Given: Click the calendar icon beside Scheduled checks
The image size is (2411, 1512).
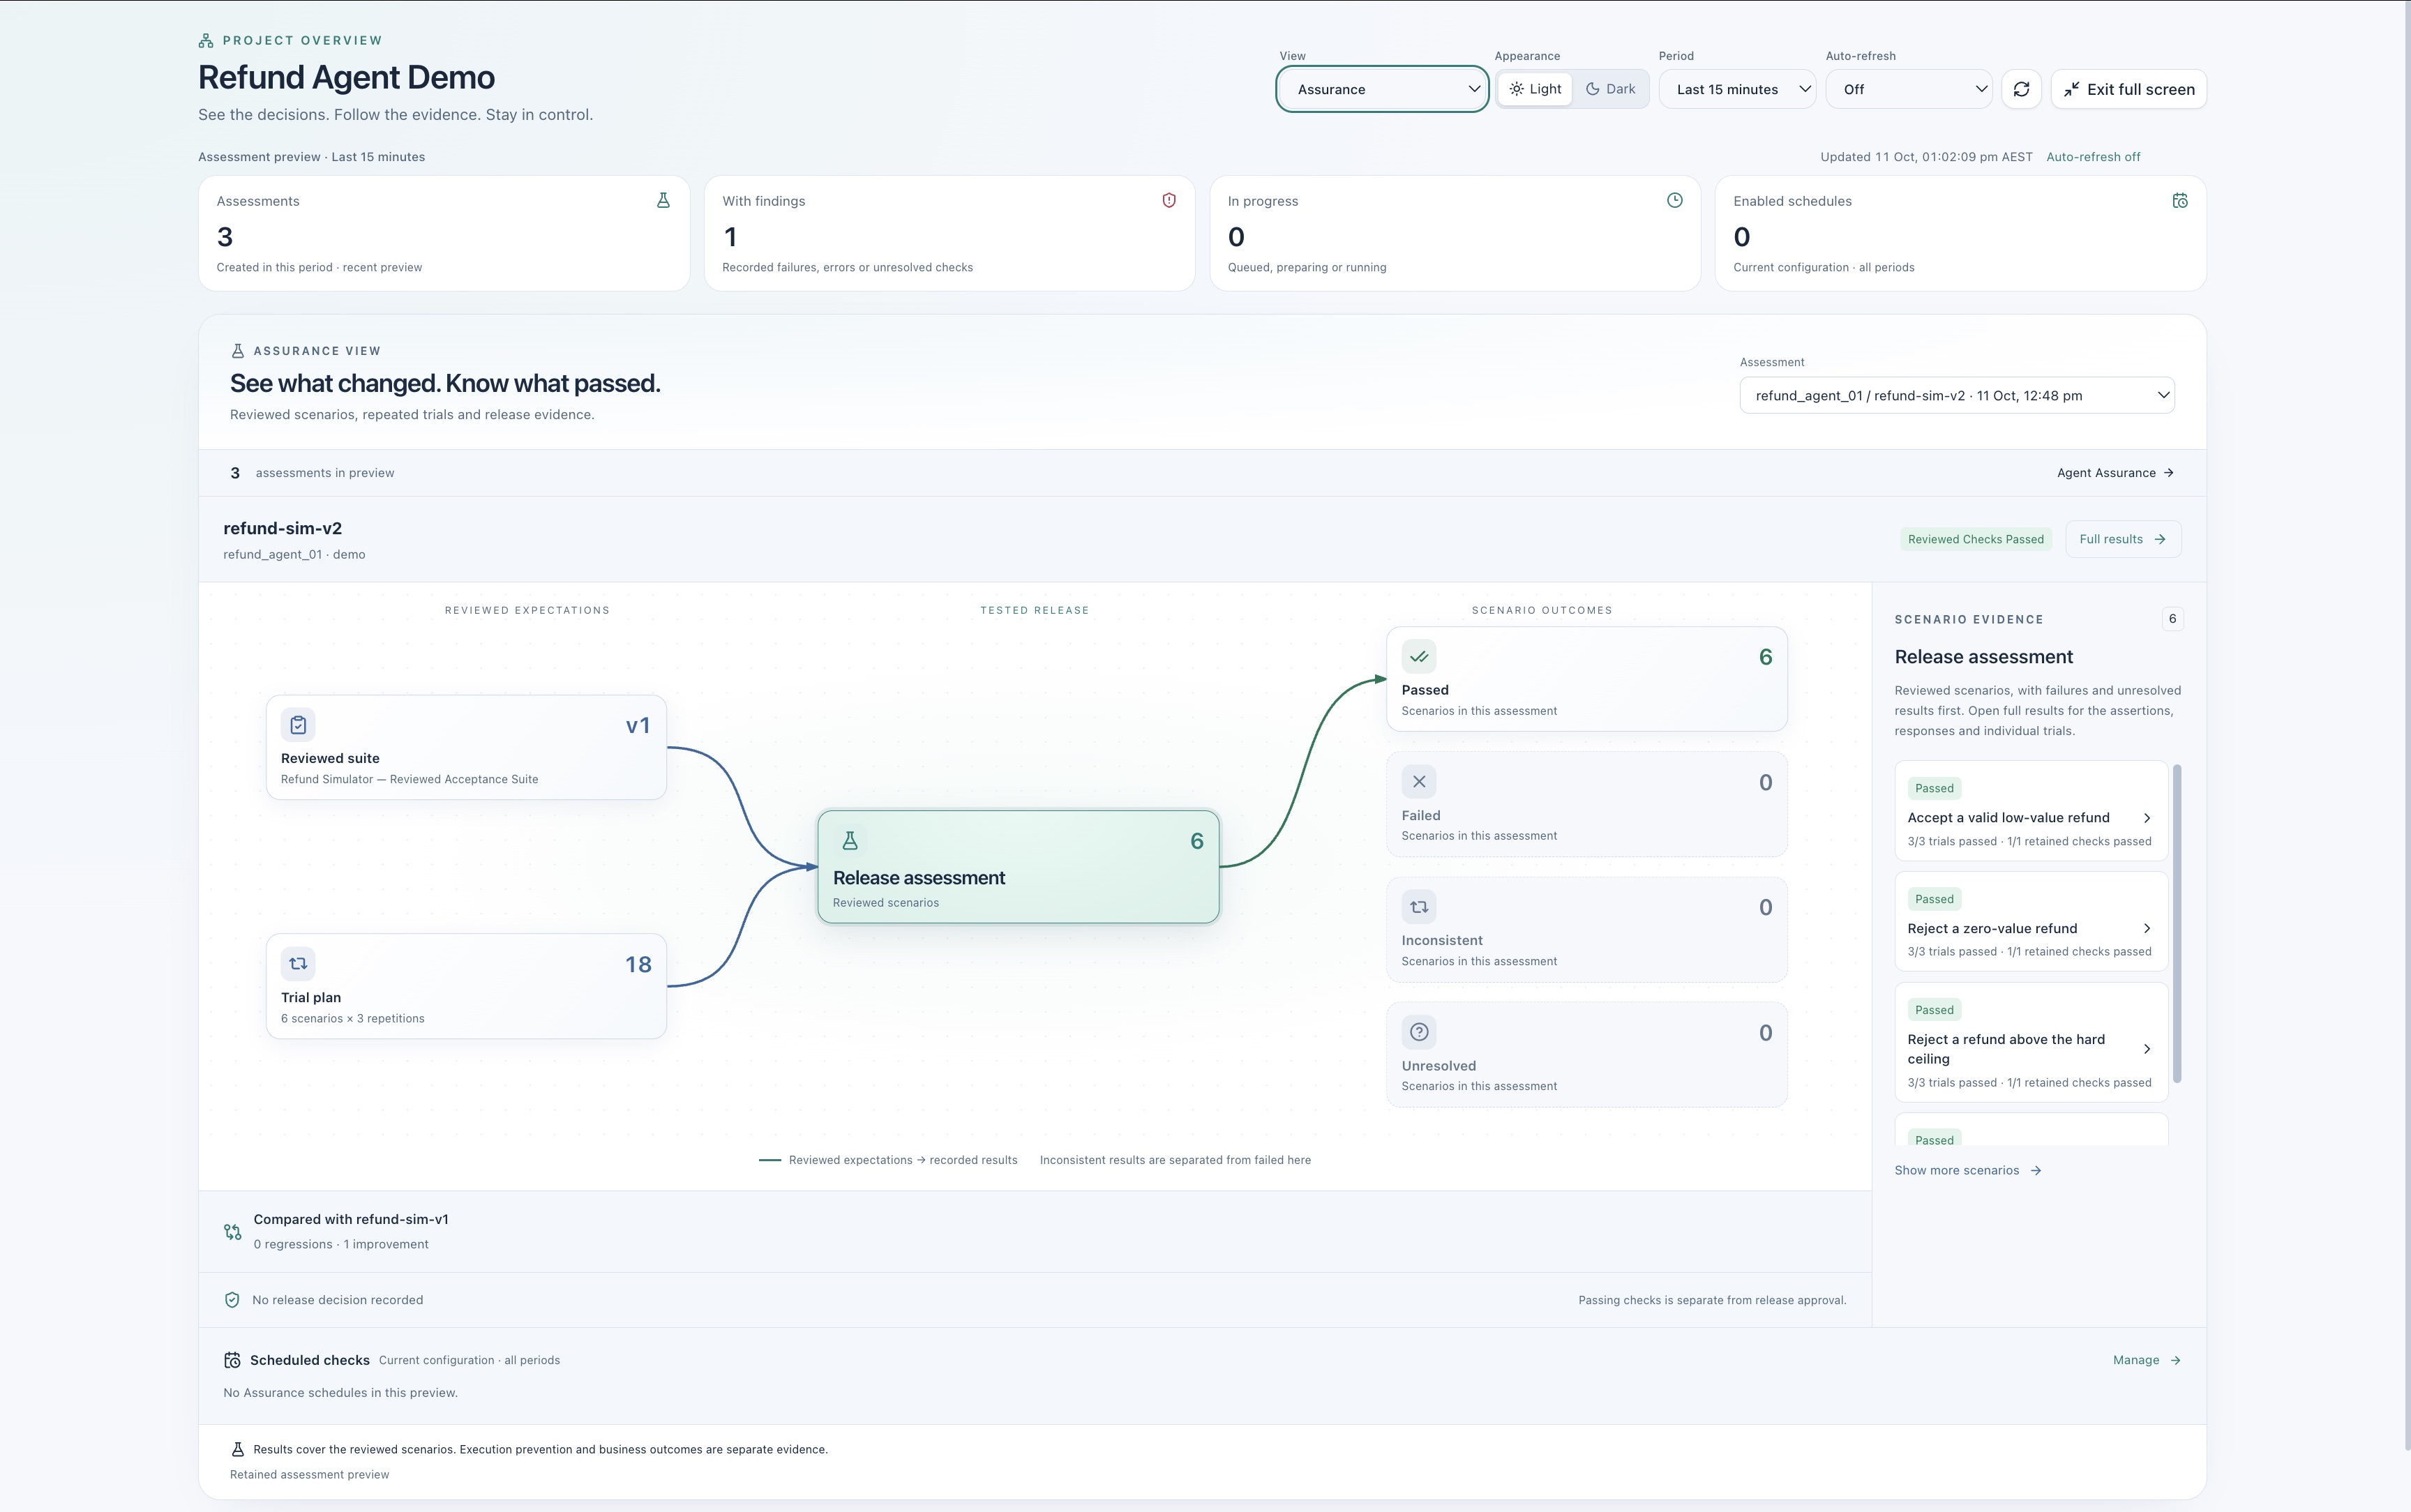Looking at the screenshot, I should click(232, 1360).
